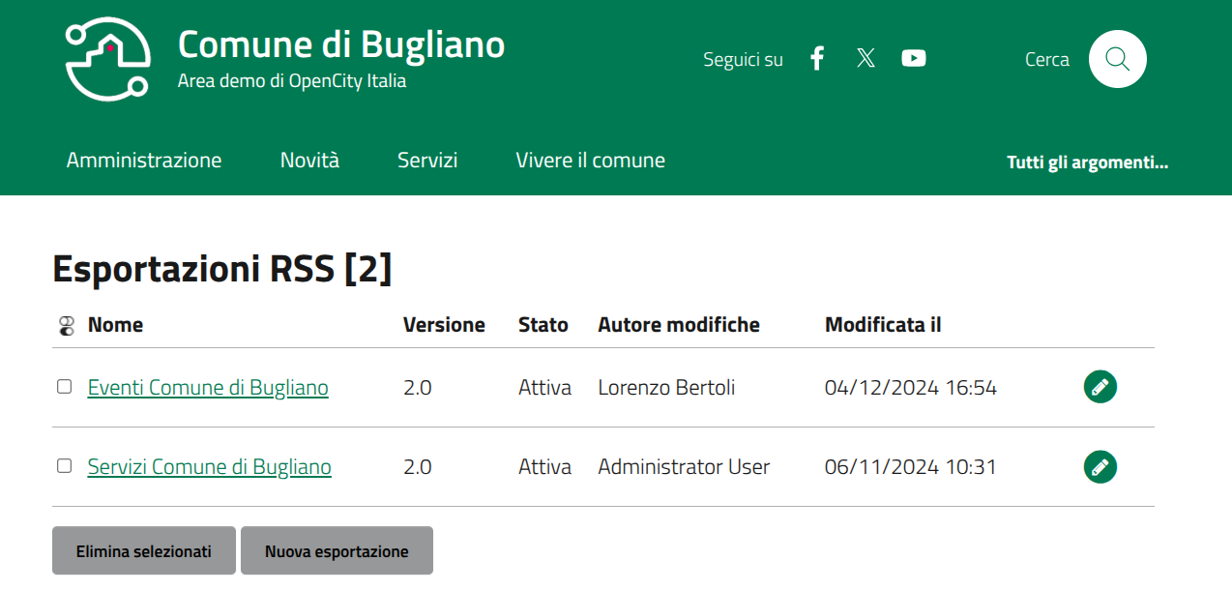This screenshot has width=1232, height=590.
Task: Click the Comune di Bugliano logo icon
Action: [x=107, y=59]
